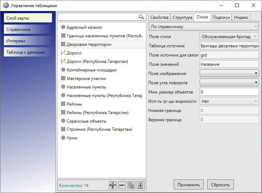Click the Мин. размер объектов input field
Viewport: 262px width, 193px height.
point(229,92)
